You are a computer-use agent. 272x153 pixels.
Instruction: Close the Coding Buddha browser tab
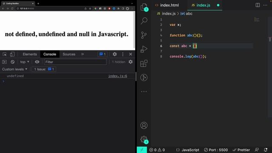[x=33, y=3]
